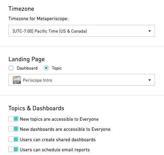The width and height of the screenshot is (164, 155).
Task: Click the Periscope Intro thumbnail image
Action: click(x=17, y=80)
